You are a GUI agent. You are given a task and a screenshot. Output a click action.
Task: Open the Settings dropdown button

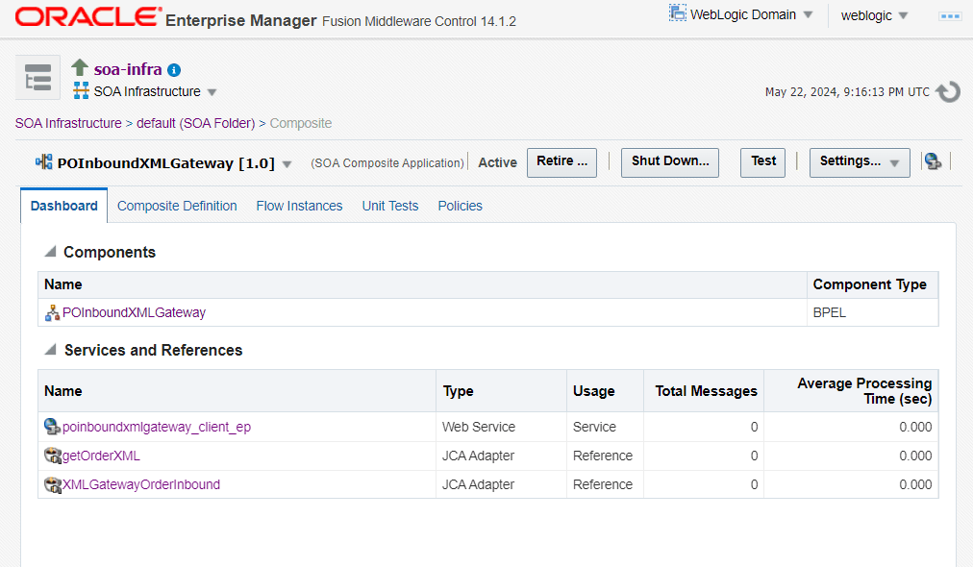(x=860, y=162)
